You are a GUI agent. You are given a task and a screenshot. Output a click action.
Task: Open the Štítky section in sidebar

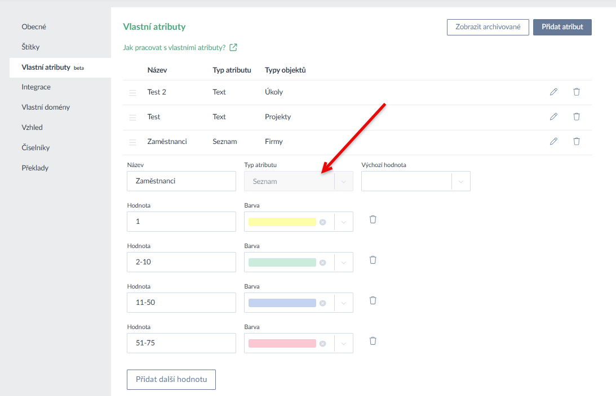pos(30,47)
